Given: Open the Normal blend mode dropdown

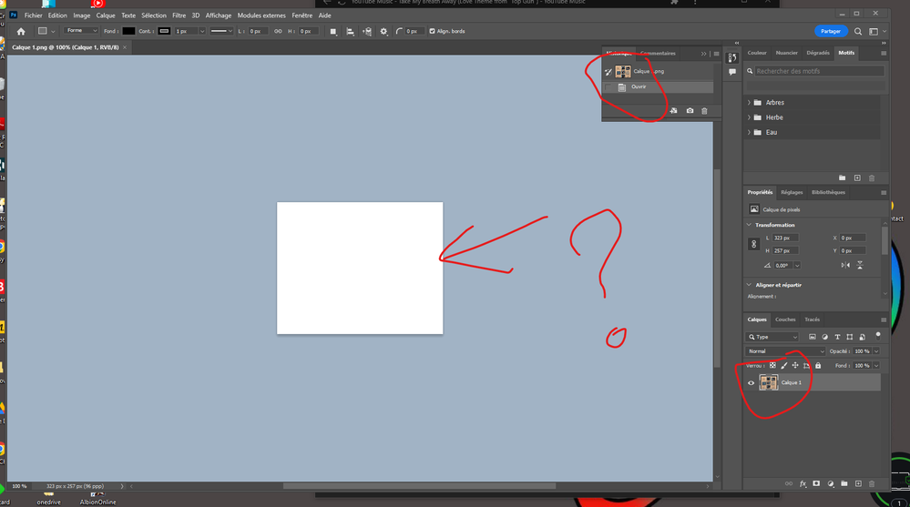Looking at the screenshot, I should click(x=785, y=351).
